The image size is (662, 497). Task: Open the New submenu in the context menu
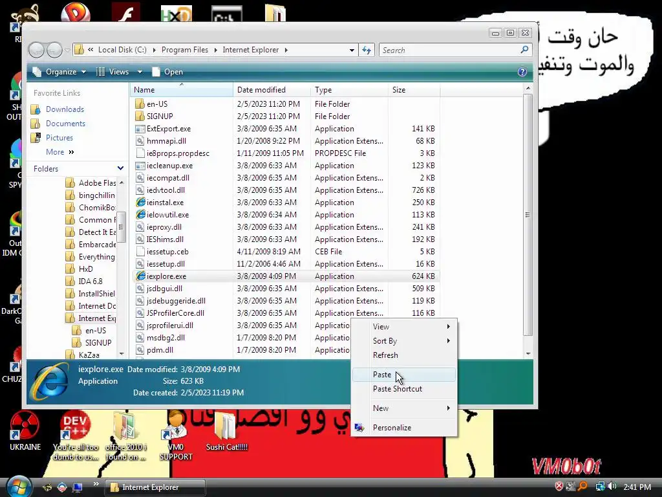(x=404, y=408)
